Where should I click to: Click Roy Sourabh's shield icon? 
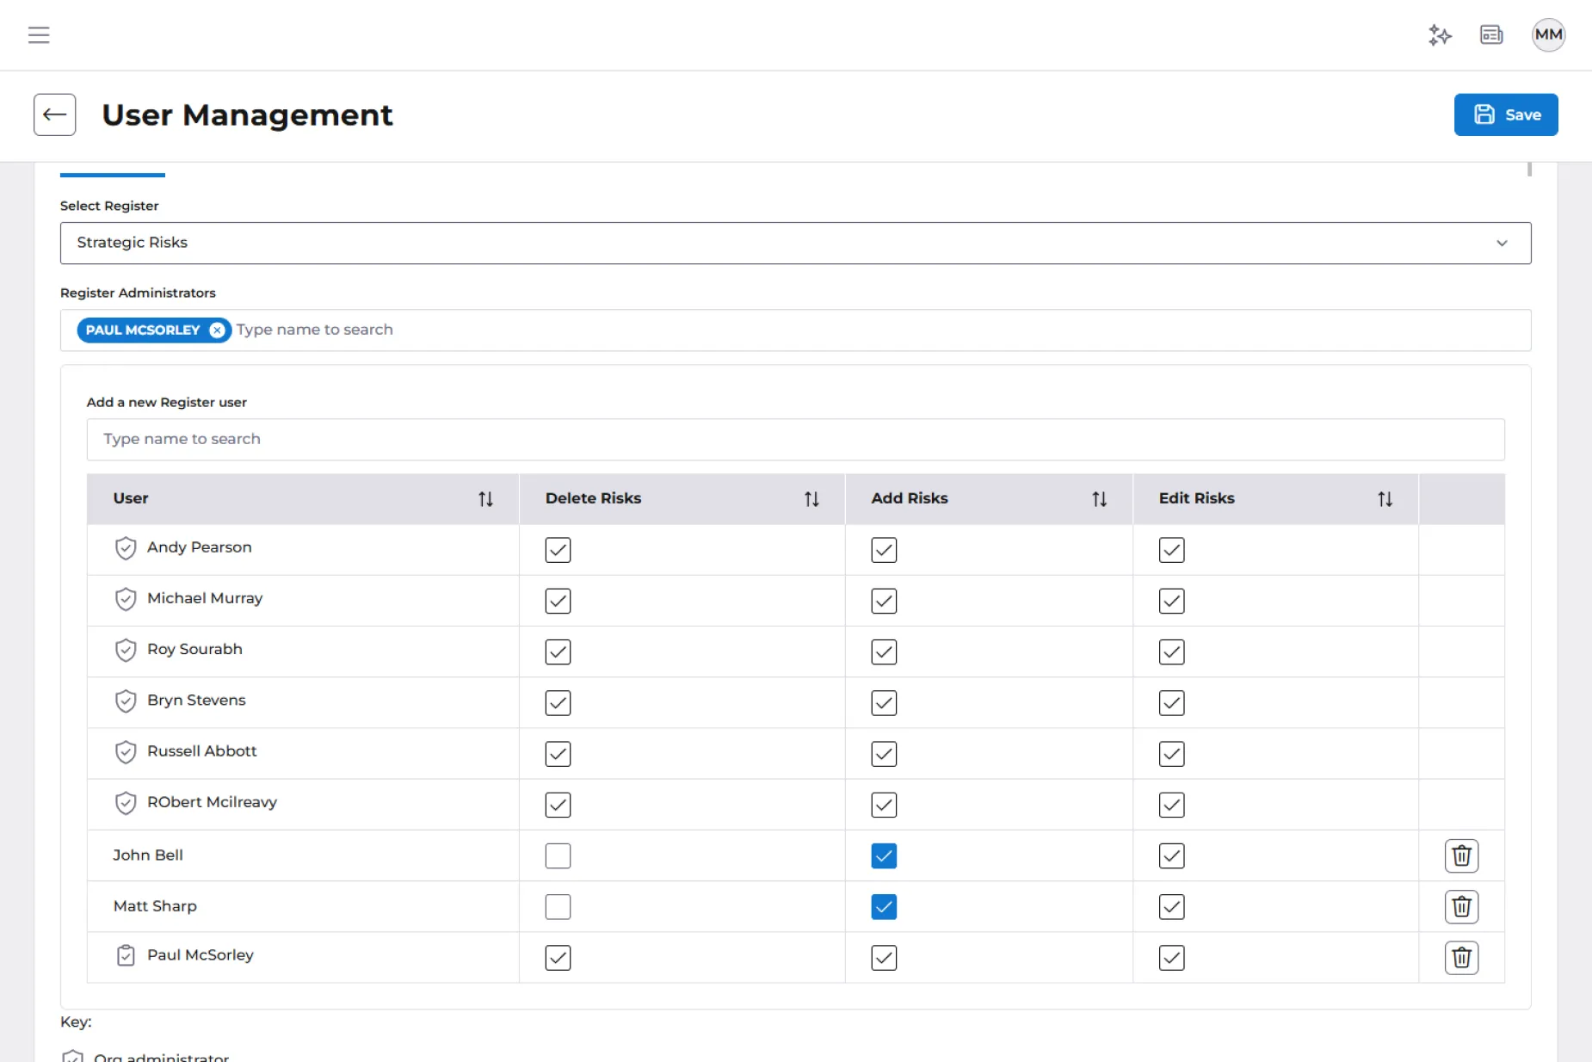(126, 650)
